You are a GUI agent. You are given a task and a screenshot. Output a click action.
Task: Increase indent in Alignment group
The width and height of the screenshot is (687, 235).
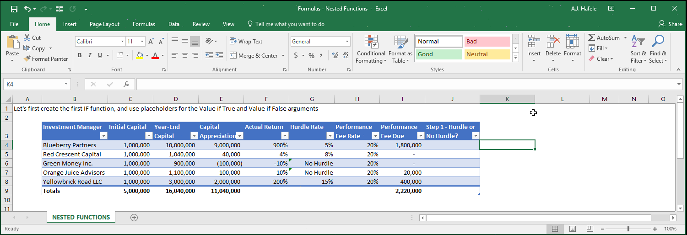point(220,55)
